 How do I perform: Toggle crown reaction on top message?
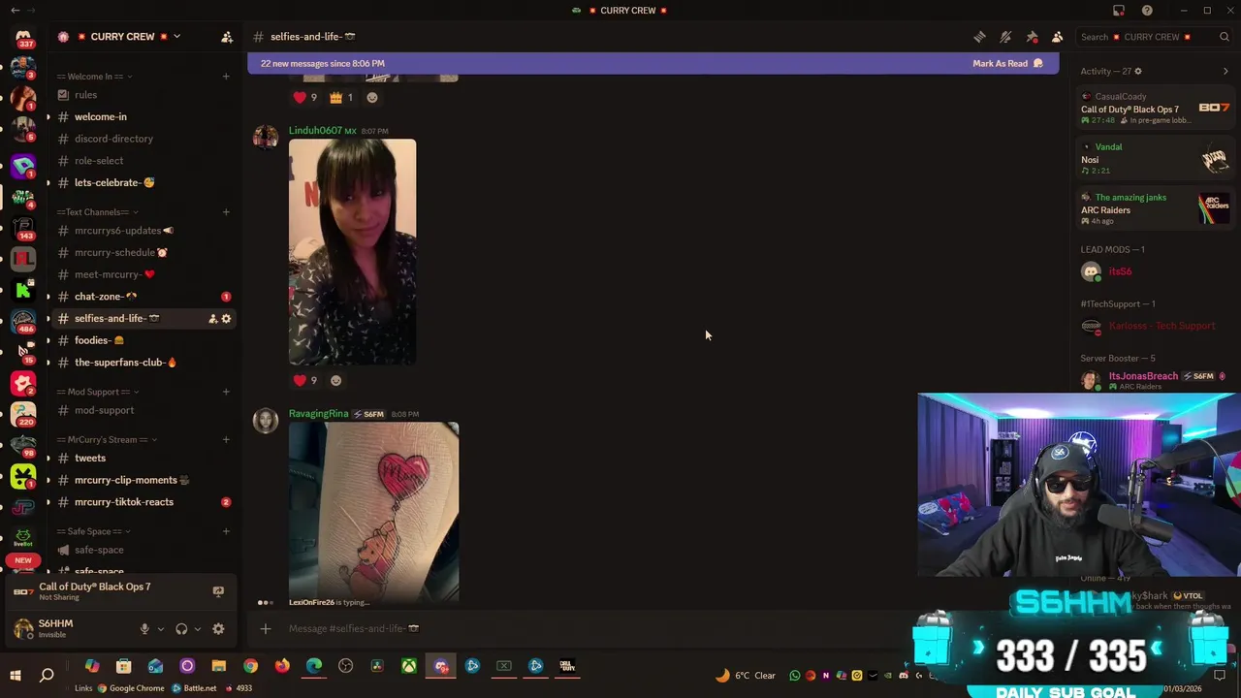point(340,98)
